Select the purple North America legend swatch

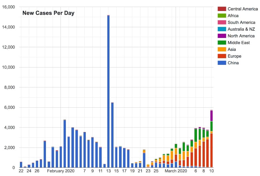[222, 36]
